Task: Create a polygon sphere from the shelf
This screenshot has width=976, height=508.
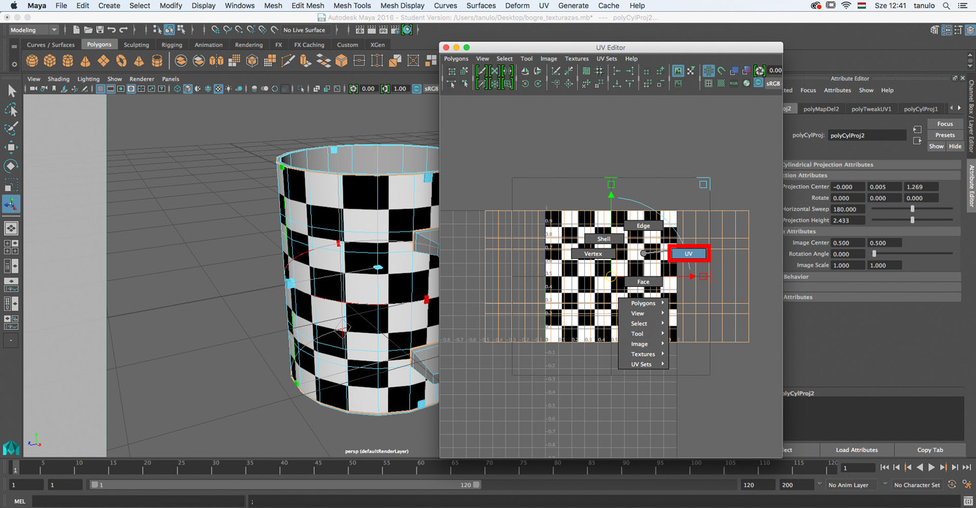Action: coord(32,61)
